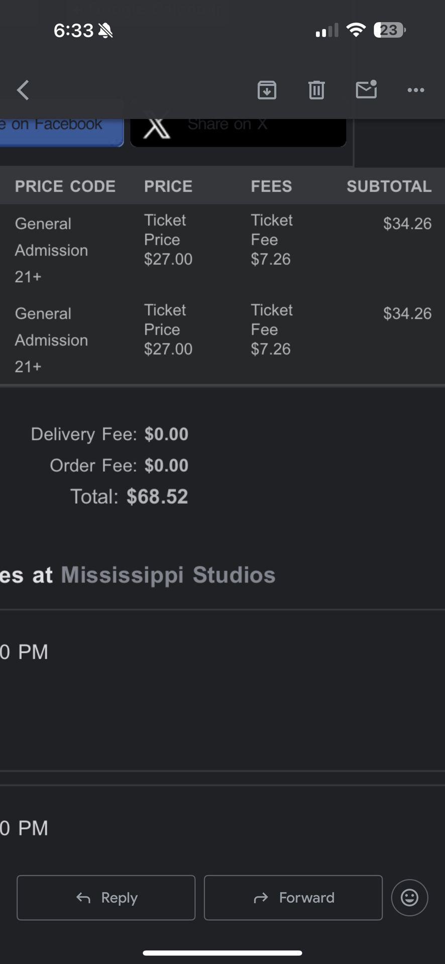This screenshot has width=445, height=964.
Task: Go back with the back arrow
Action: 22,90
